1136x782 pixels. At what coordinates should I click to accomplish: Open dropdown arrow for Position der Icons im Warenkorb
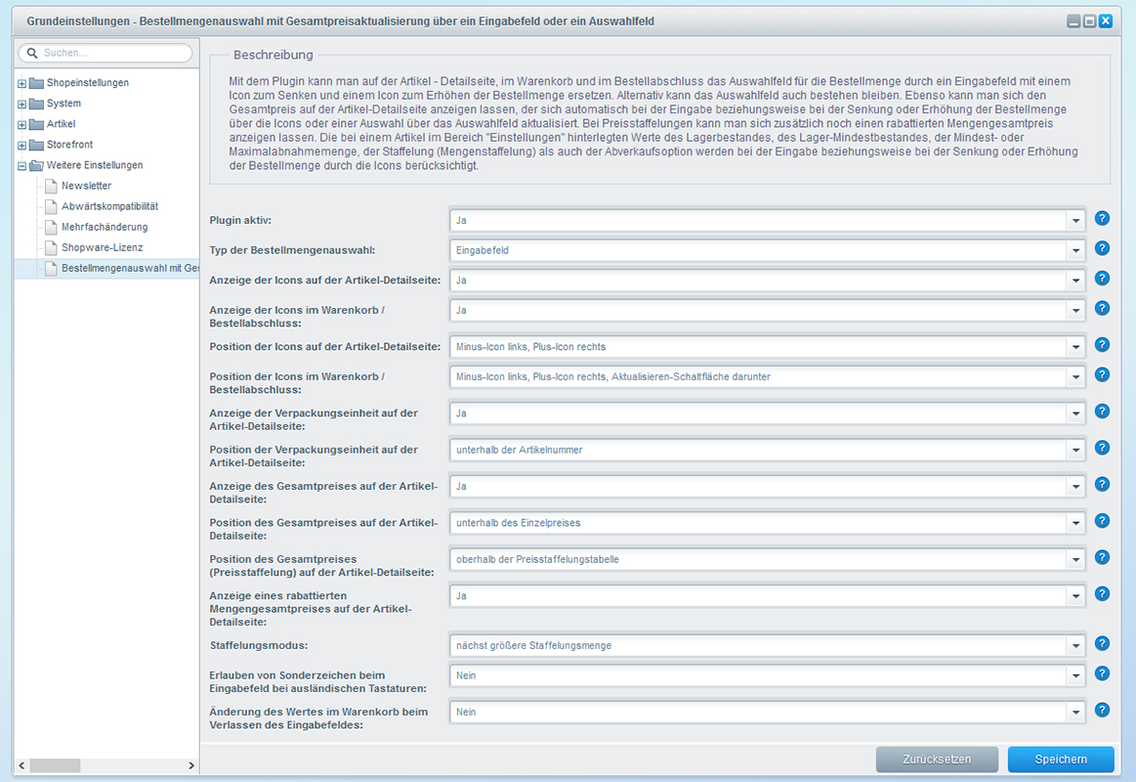[1075, 377]
